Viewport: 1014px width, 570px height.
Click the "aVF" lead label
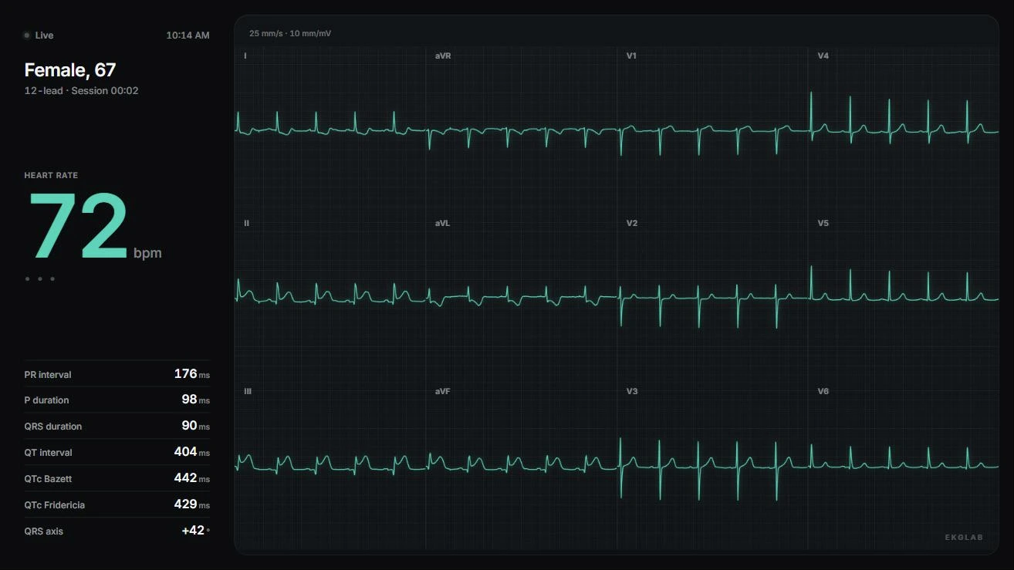tap(442, 392)
